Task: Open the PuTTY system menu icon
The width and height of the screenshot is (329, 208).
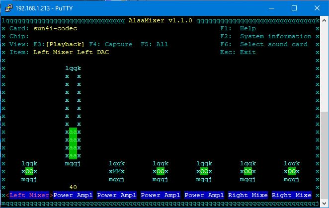Action: pos(8,8)
